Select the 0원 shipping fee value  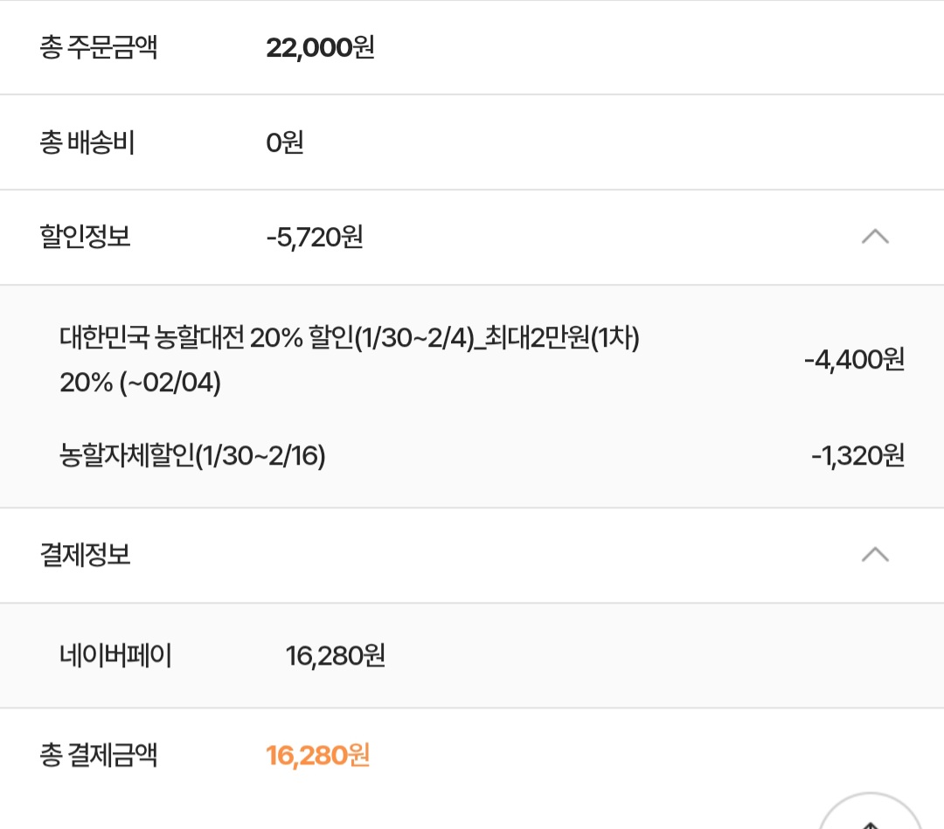[x=285, y=142]
